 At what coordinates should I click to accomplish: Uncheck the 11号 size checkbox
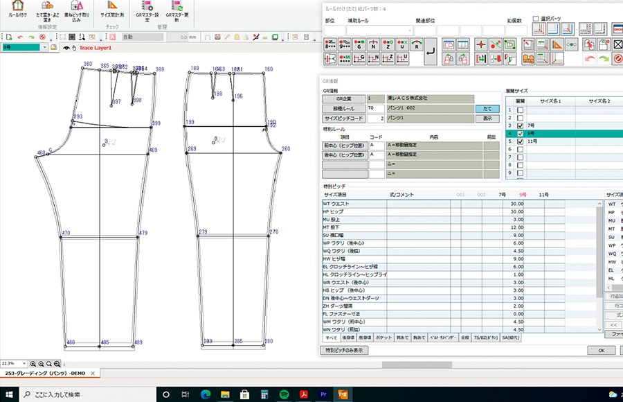(x=520, y=141)
